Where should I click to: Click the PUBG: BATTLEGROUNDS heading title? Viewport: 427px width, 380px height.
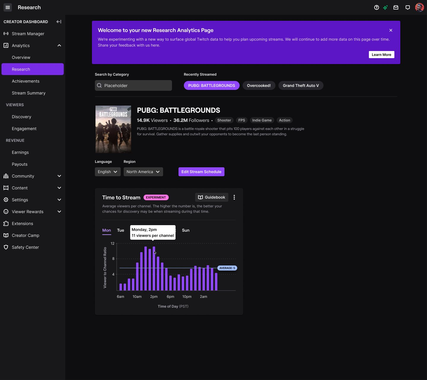tap(179, 110)
